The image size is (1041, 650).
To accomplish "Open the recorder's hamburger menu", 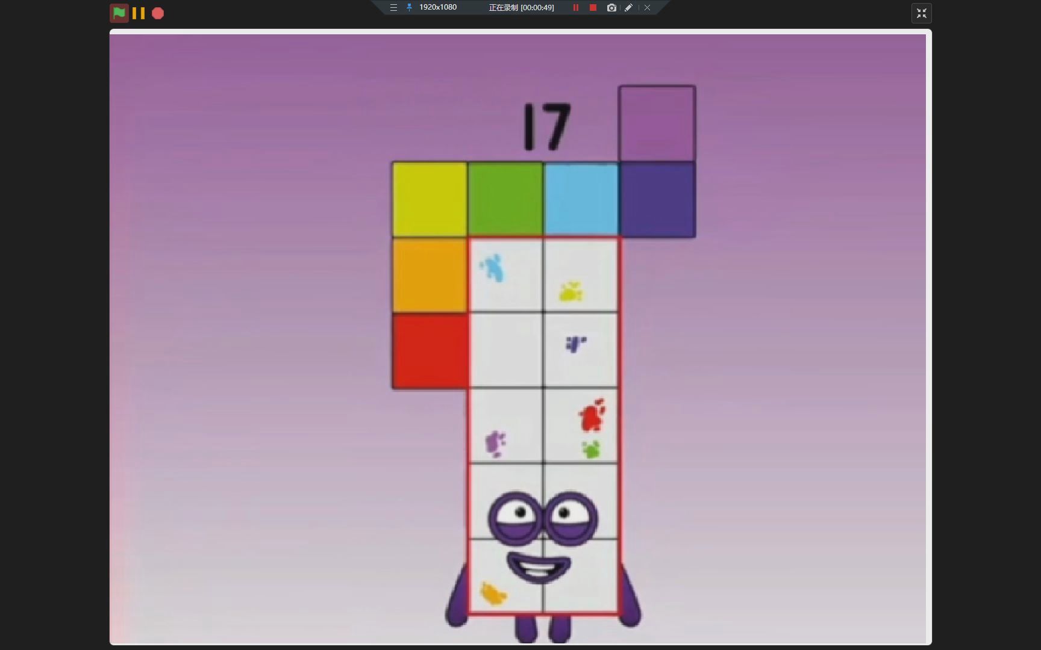I will [x=393, y=8].
